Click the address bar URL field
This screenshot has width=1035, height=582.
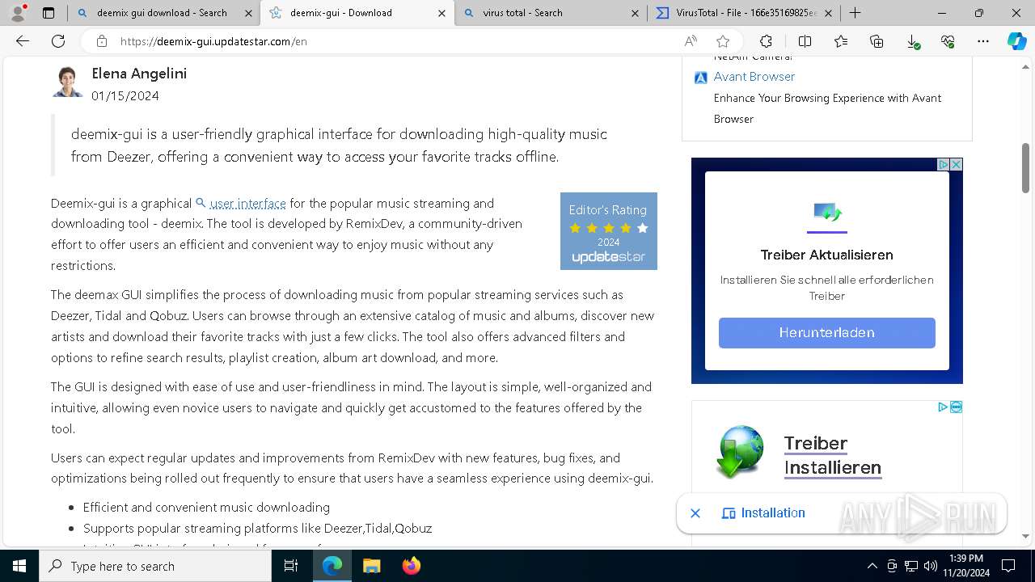396,41
